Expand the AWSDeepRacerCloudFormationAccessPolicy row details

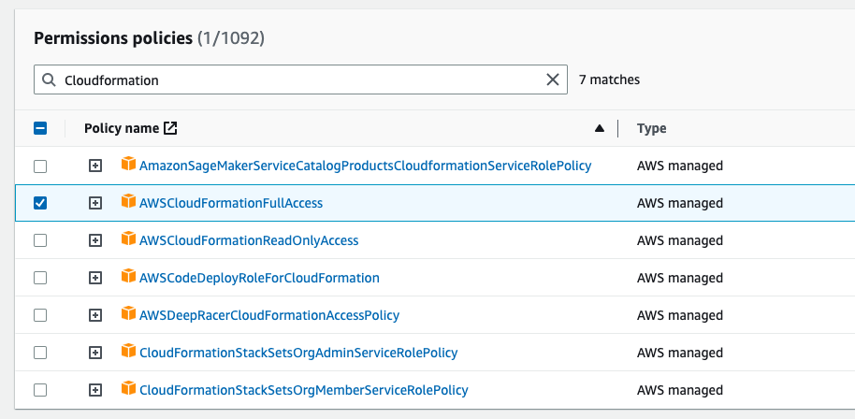click(x=95, y=315)
